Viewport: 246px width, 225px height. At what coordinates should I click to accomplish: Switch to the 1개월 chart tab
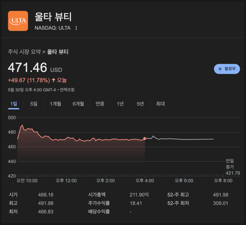55,104
